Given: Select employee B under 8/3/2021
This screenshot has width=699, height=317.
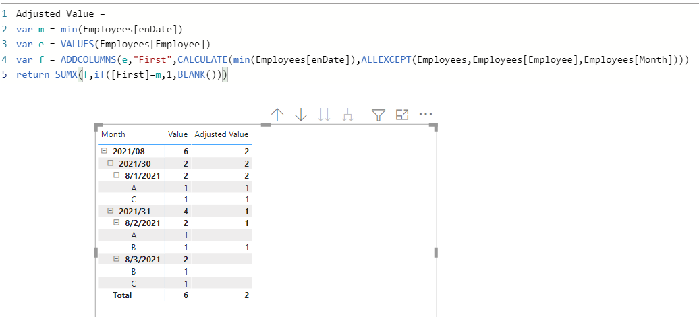Looking at the screenshot, I should click(x=134, y=271).
